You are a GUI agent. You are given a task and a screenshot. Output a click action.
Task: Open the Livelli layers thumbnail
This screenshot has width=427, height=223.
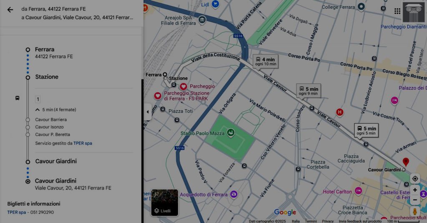pyautogui.click(x=165, y=203)
